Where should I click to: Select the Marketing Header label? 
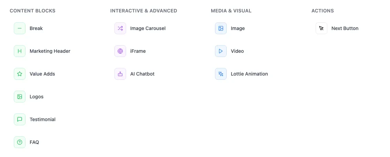pos(50,51)
